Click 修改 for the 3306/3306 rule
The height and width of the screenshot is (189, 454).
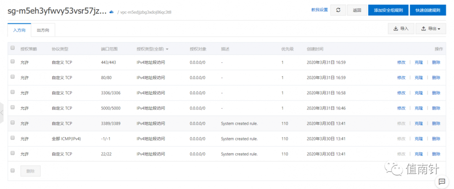click(x=401, y=93)
